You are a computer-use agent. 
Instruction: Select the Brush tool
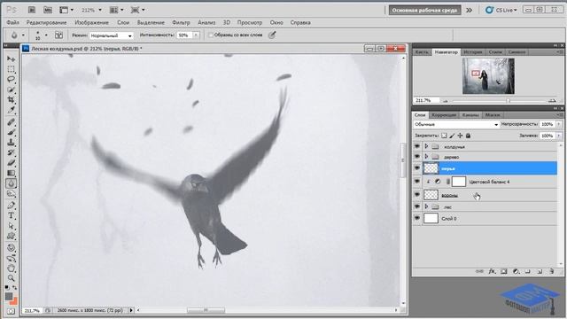click(12, 132)
